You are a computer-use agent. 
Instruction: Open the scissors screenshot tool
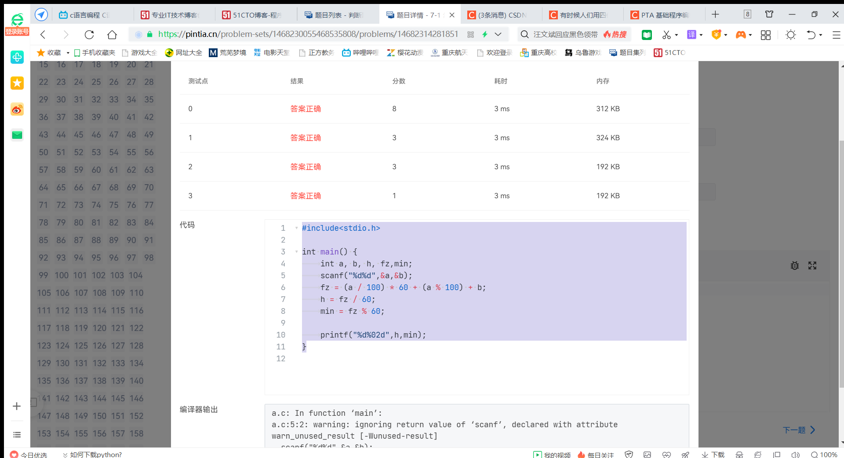(666, 35)
